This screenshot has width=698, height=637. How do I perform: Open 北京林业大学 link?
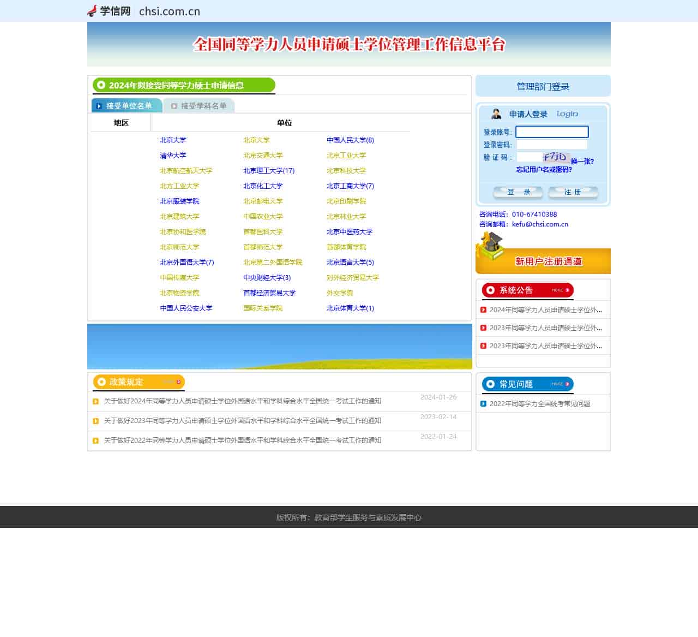pyautogui.click(x=346, y=217)
